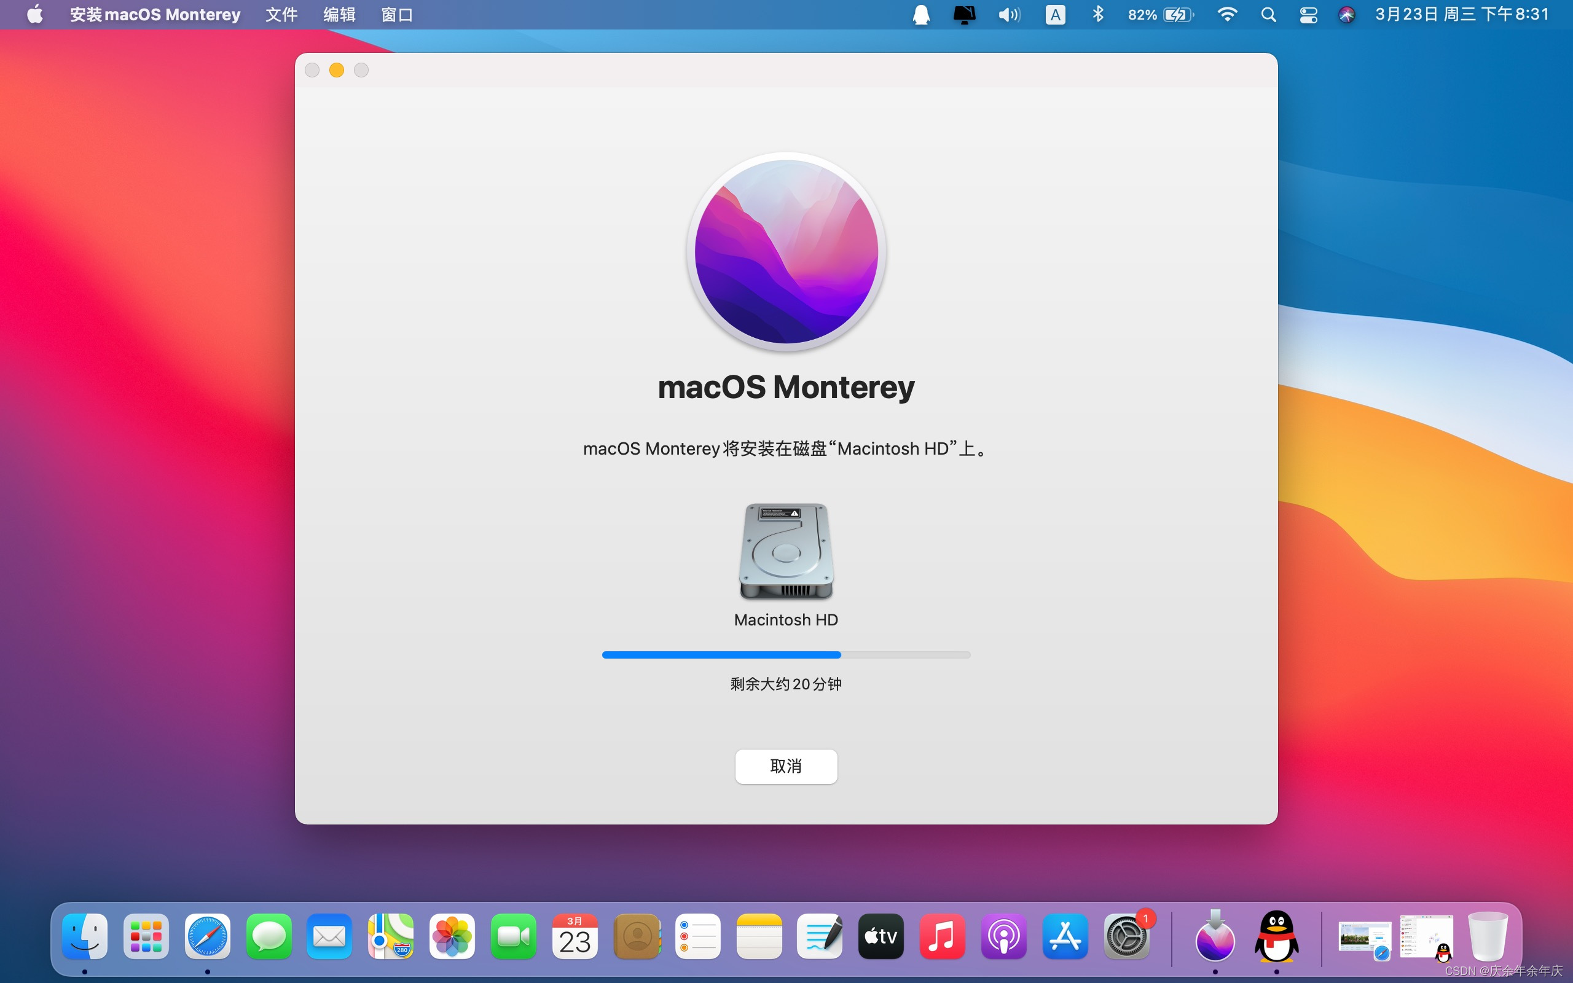The width and height of the screenshot is (1573, 983).
Task: Click the installation progress bar
Action: click(786, 655)
